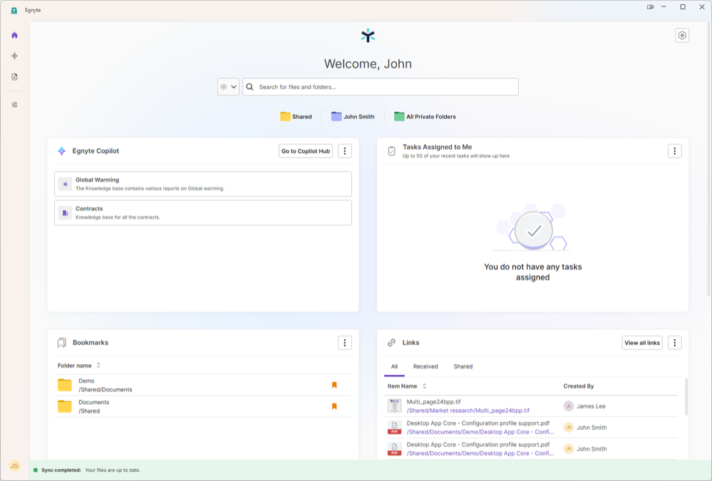Open the Bookmarks panel options menu

[x=345, y=343]
